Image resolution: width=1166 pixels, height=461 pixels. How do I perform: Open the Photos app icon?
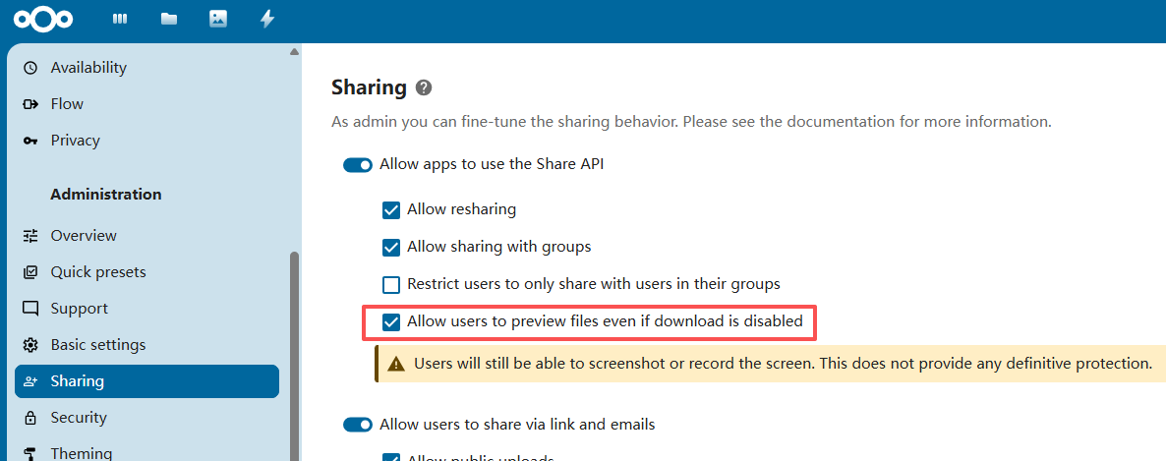click(218, 19)
